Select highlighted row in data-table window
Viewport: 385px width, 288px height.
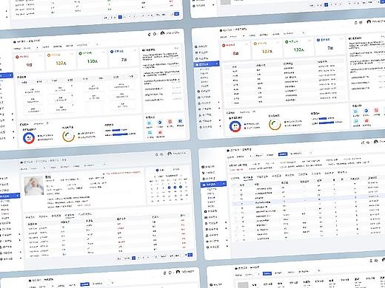309,199
